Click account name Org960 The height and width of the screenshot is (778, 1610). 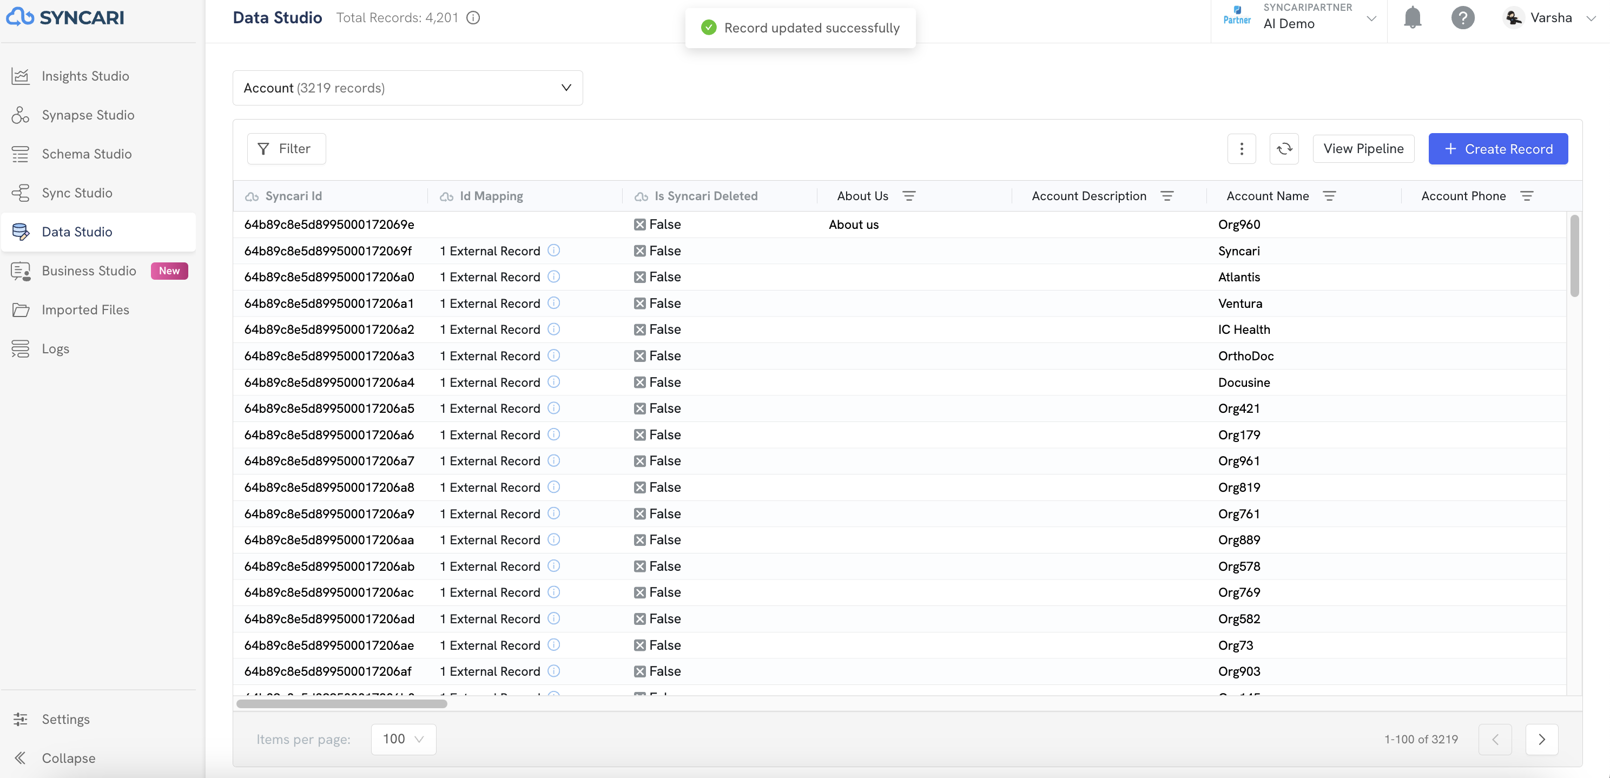click(1239, 225)
